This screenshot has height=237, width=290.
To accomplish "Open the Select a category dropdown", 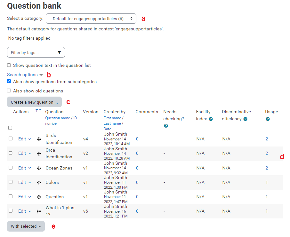I will click(91, 19).
